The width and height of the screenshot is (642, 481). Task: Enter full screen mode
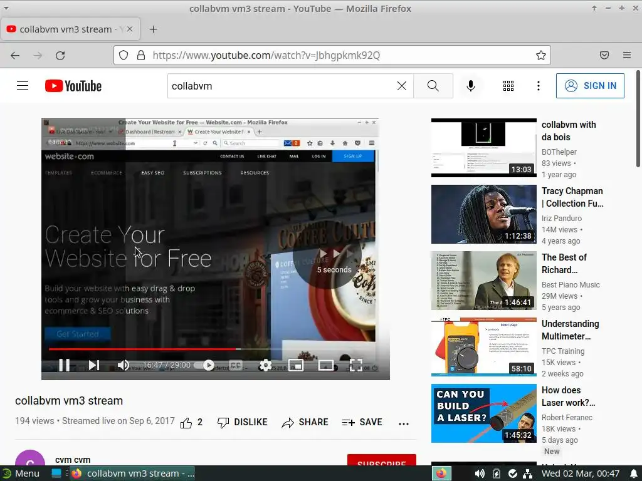tap(356, 365)
